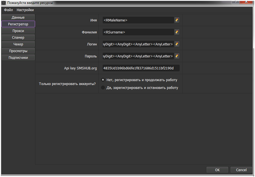Click the pencil icon next to Фамилия field

177,32
